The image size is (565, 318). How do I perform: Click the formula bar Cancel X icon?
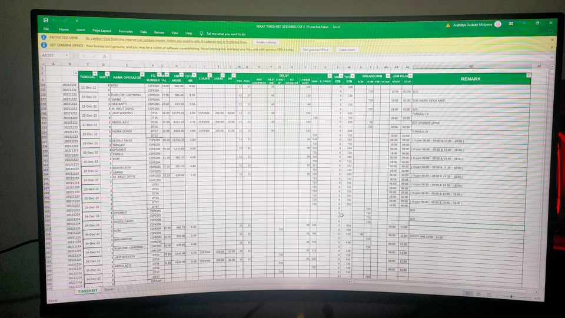coord(84,56)
